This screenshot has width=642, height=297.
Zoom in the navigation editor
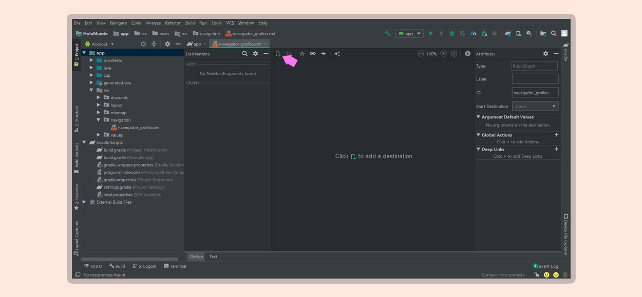pos(443,54)
